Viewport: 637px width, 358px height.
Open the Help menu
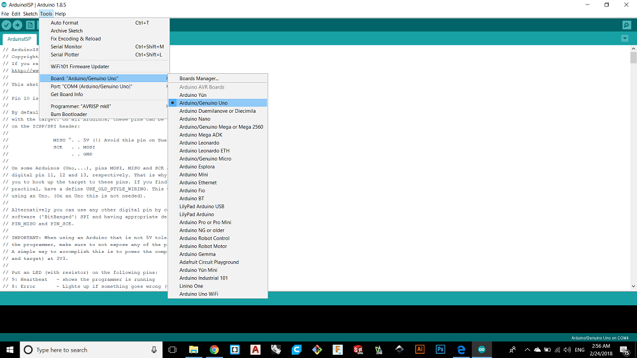(x=60, y=14)
